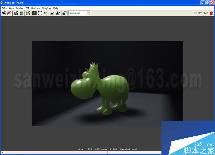Close the Render View window
Image resolution: width=215 pixels, height=155 pixels.
(x=212, y=3)
